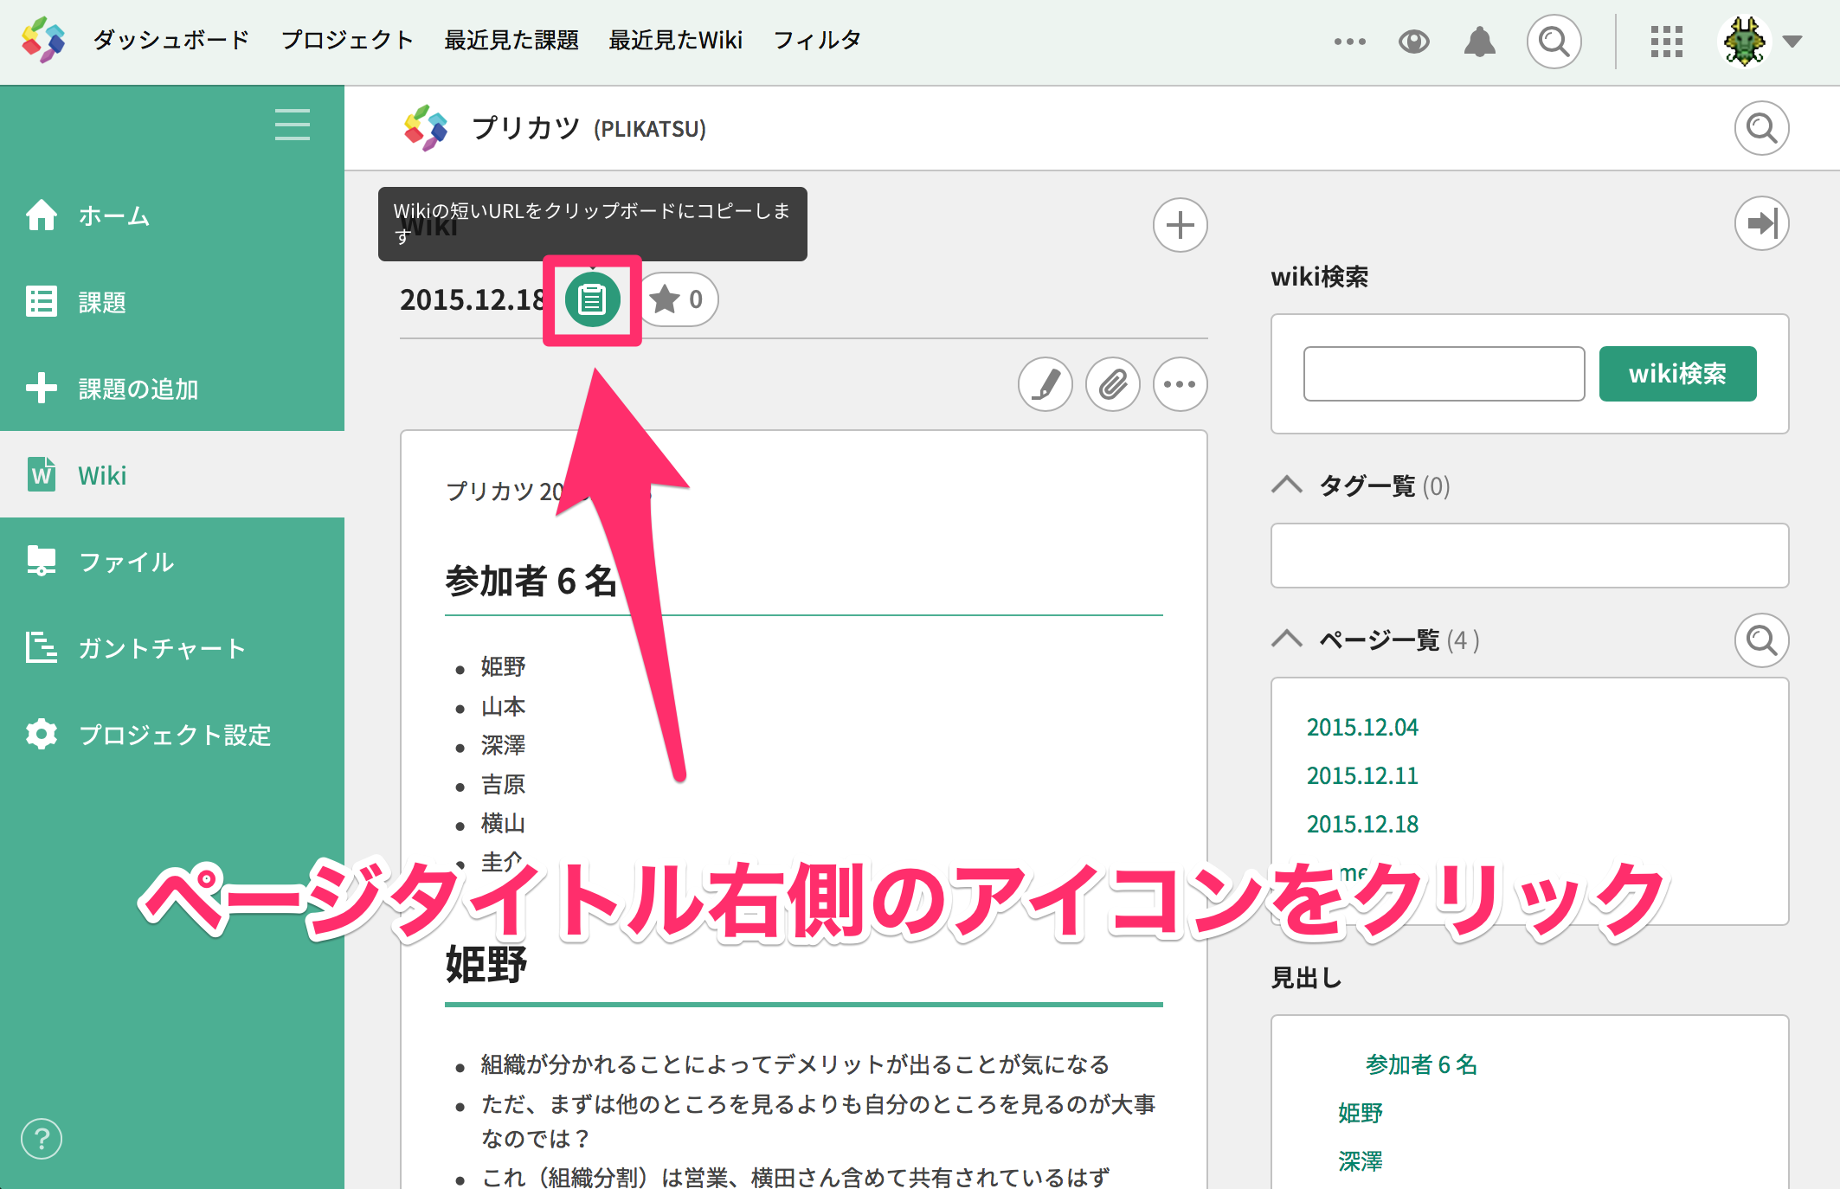Click the ホーム house icon in the sidebar
This screenshot has width=1840, height=1189.
pyautogui.click(x=42, y=215)
